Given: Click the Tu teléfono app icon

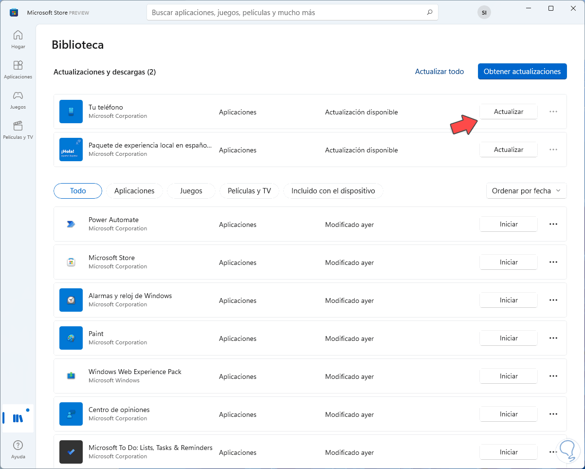Looking at the screenshot, I should (x=71, y=112).
